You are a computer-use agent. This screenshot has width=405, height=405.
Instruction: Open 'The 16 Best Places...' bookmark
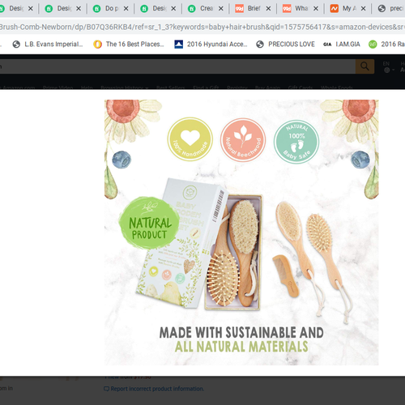(x=129, y=44)
